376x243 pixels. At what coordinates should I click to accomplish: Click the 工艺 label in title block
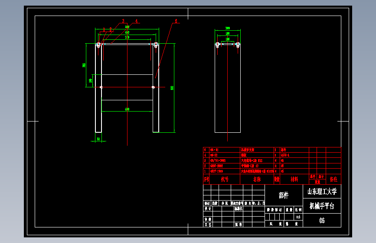point(208,224)
